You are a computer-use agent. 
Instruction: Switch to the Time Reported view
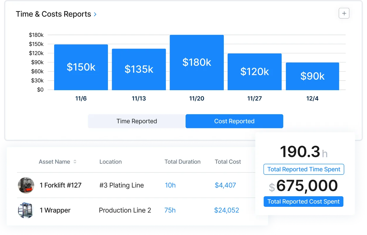pyautogui.click(x=136, y=121)
